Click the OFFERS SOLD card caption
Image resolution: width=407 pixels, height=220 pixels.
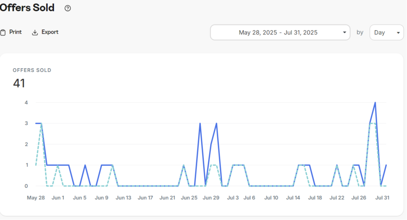(x=32, y=70)
